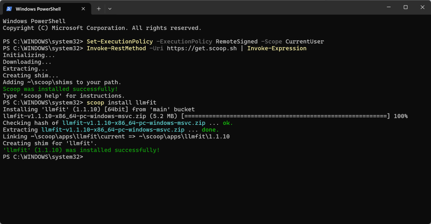Screen dimensions: 431x224
Task: Click the PowerShell icon on the tab
Action: [x=9, y=9]
